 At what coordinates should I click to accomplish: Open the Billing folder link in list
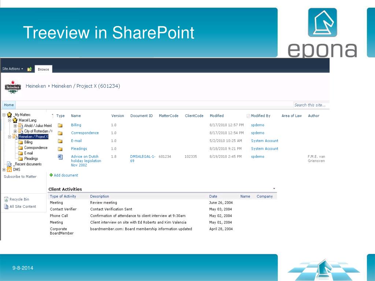76,125
